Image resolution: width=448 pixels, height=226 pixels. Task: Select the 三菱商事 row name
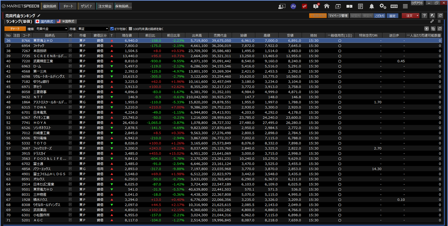click(40, 91)
